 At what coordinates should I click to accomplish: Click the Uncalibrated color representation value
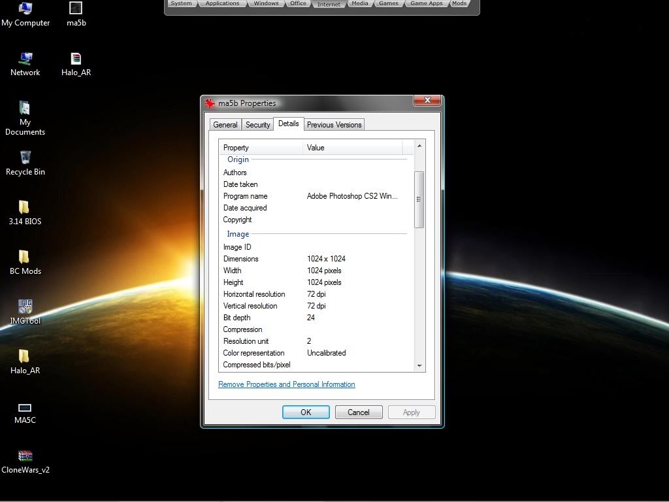pos(327,353)
